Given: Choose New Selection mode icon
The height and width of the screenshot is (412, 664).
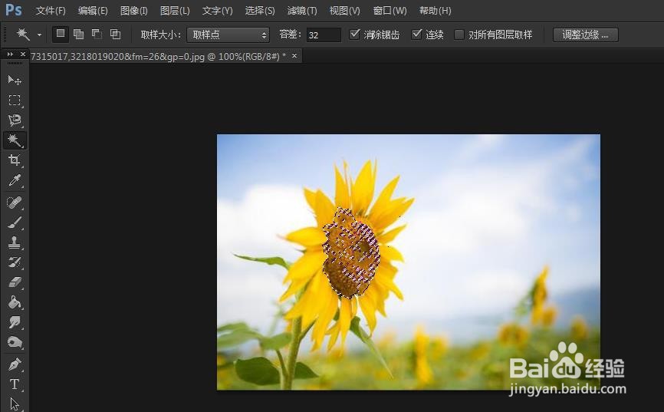Looking at the screenshot, I should click(61, 34).
